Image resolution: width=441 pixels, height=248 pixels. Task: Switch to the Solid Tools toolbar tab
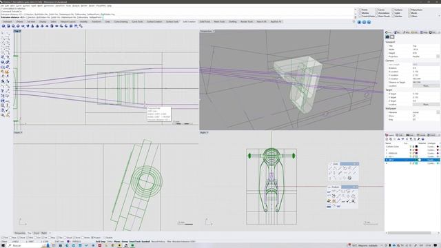(205, 21)
